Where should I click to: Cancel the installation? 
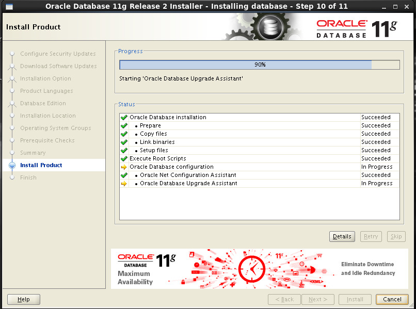pyautogui.click(x=392, y=299)
